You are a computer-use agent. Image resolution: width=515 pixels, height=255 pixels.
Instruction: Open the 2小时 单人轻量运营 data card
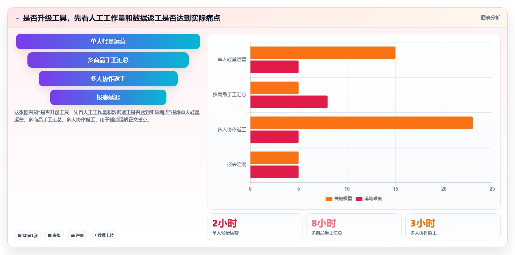click(x=255, y=227)
